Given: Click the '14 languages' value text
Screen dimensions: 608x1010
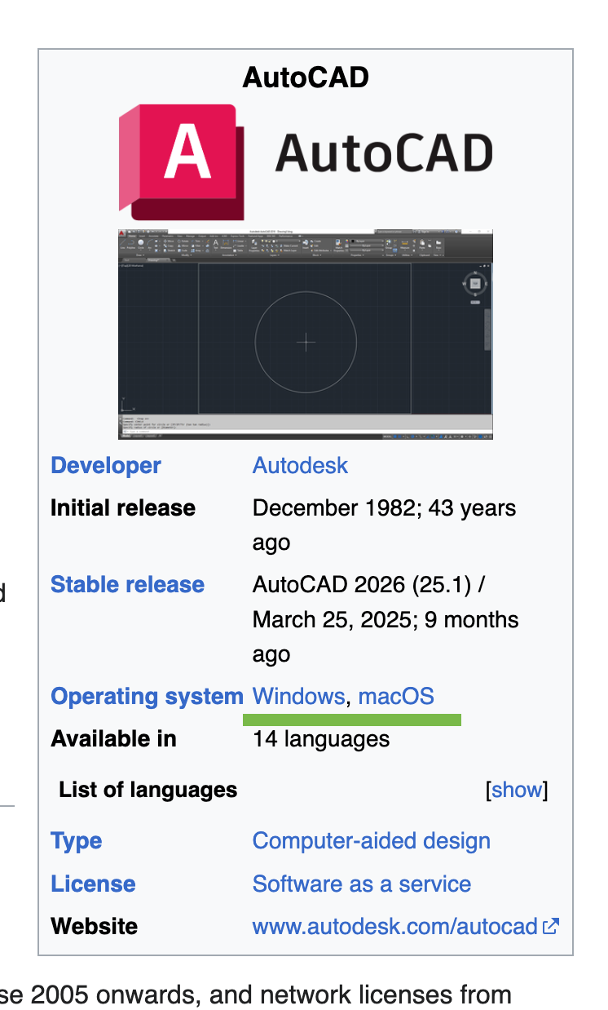Looking at the screenshot, I should 321,739.
